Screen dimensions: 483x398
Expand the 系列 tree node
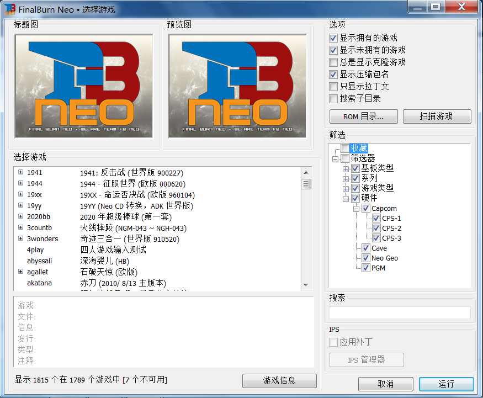[346, 179]
